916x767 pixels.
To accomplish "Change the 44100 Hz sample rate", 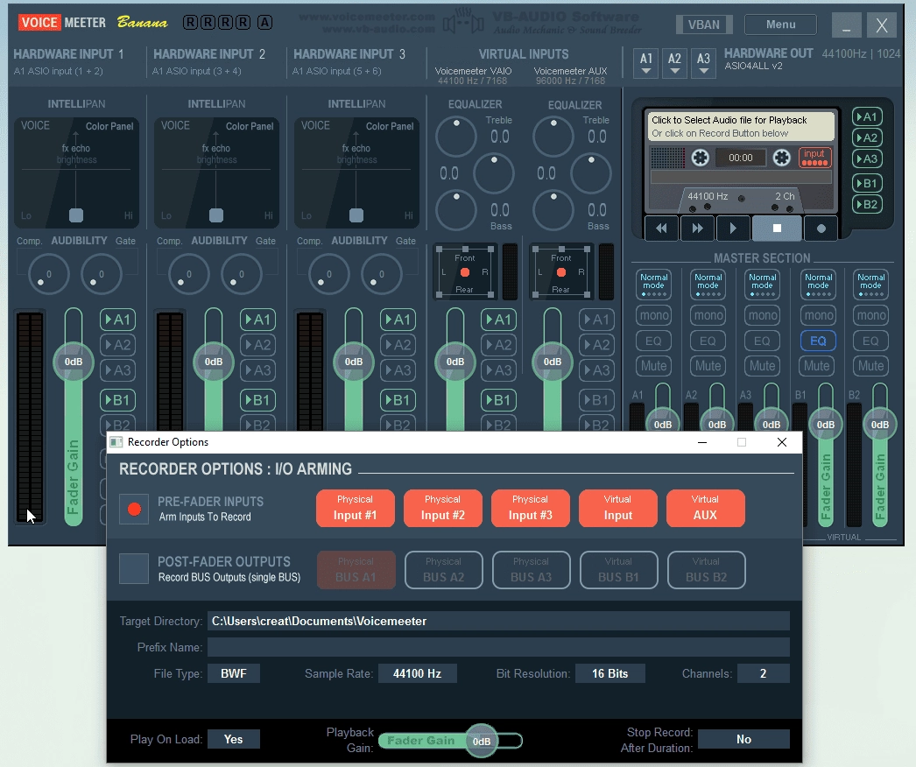I will click(x=417, y=673).
